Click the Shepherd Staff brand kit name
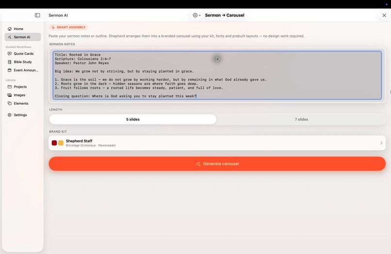The image size is (391, 254). 79,141
